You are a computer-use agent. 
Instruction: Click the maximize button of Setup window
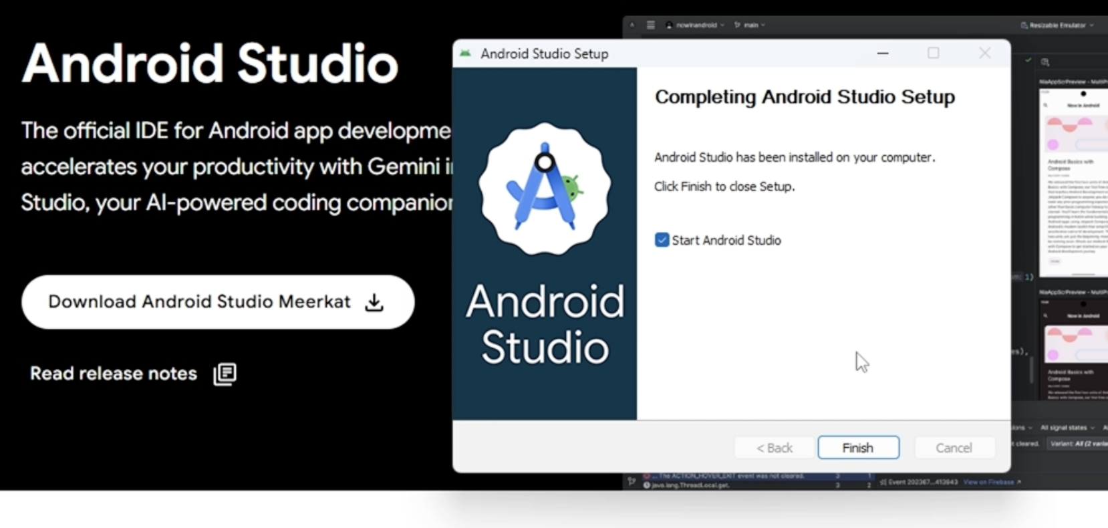[x=934, y=53]
